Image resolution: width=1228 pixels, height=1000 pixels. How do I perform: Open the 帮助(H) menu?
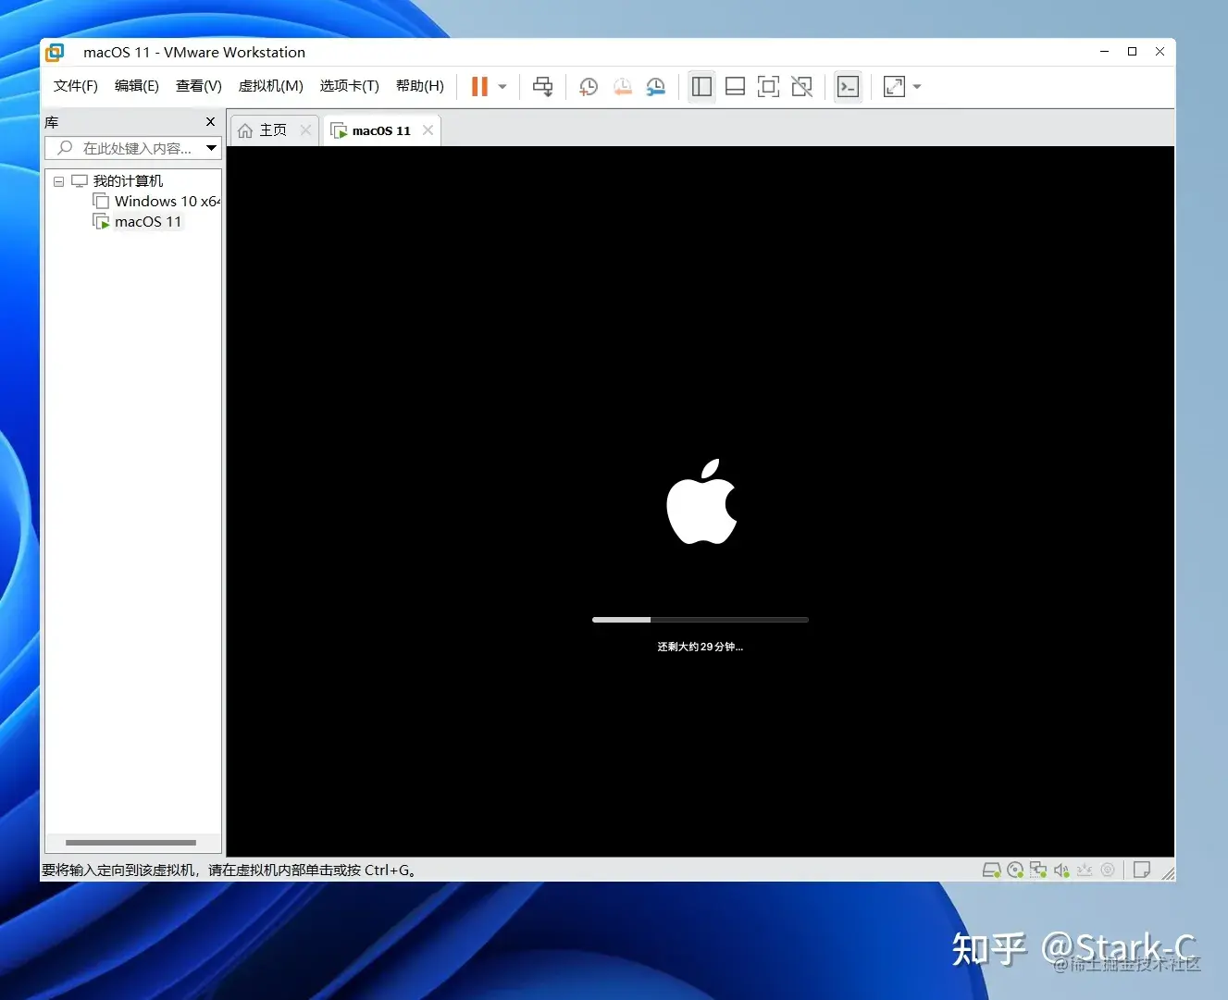[420, 86]
